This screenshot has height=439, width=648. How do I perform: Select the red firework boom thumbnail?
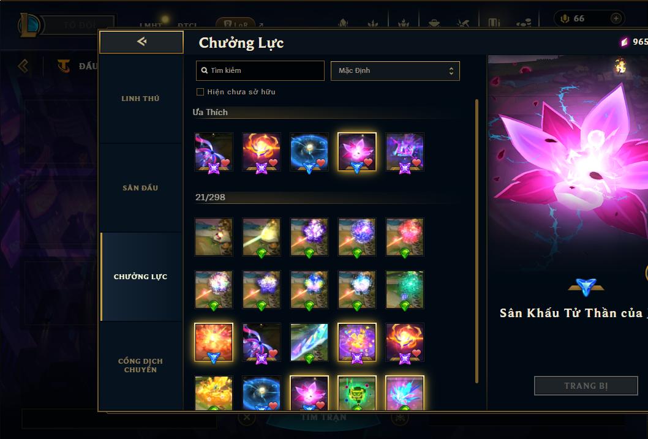[x=405, y=237]
